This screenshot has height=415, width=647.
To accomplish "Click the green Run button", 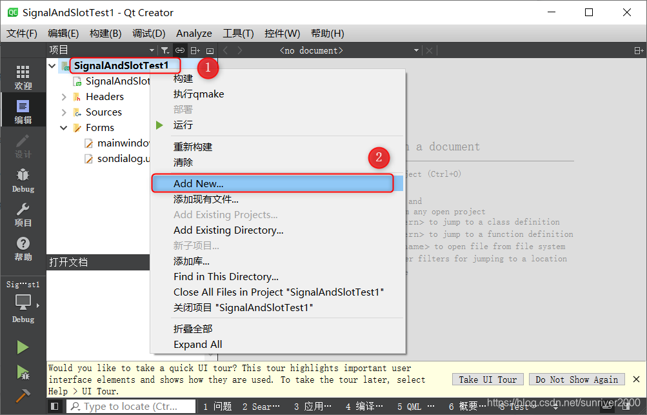I will [x=23, y=347].
